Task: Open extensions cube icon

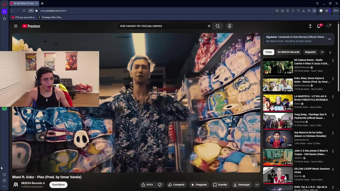Action: [327, 11]
